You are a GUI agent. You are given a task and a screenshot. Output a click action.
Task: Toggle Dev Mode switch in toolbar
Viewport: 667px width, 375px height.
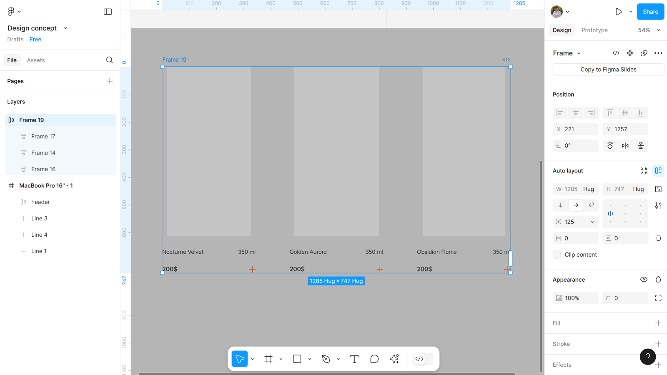[x=424, y=359]
